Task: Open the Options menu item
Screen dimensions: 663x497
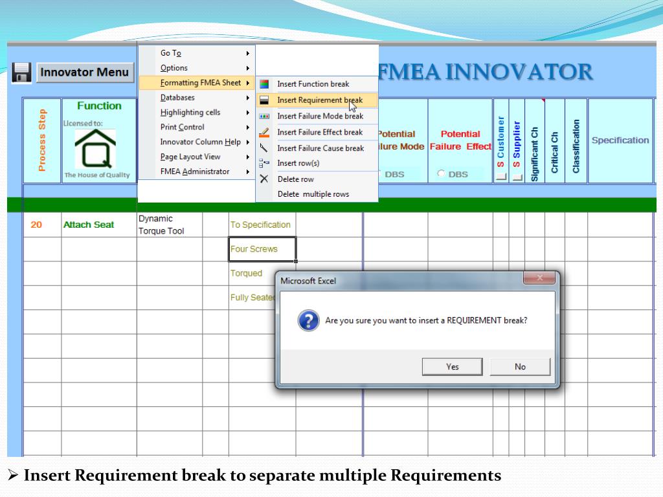Action: pyautogui.click(x=197, y=68)
